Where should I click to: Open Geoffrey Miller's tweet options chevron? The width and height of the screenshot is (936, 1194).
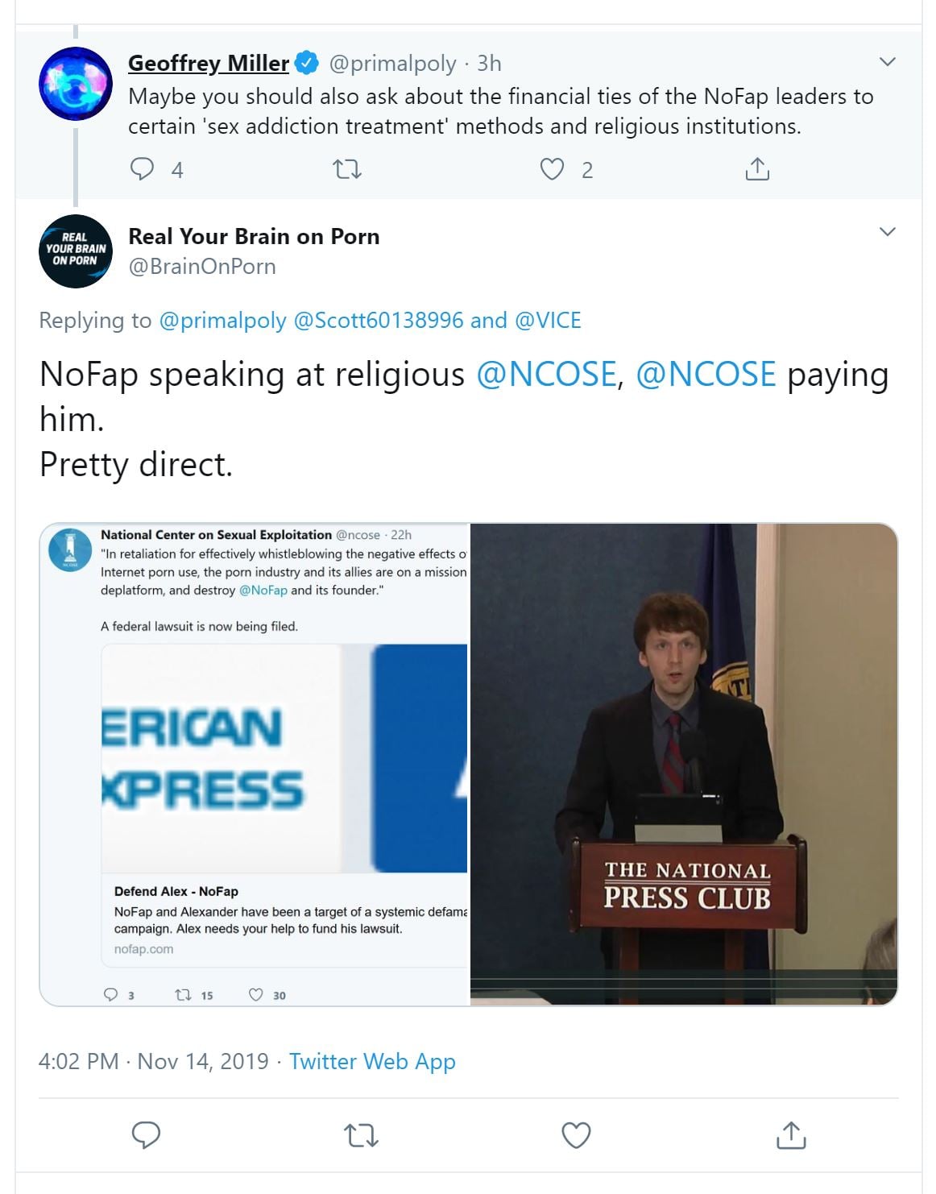888,62
